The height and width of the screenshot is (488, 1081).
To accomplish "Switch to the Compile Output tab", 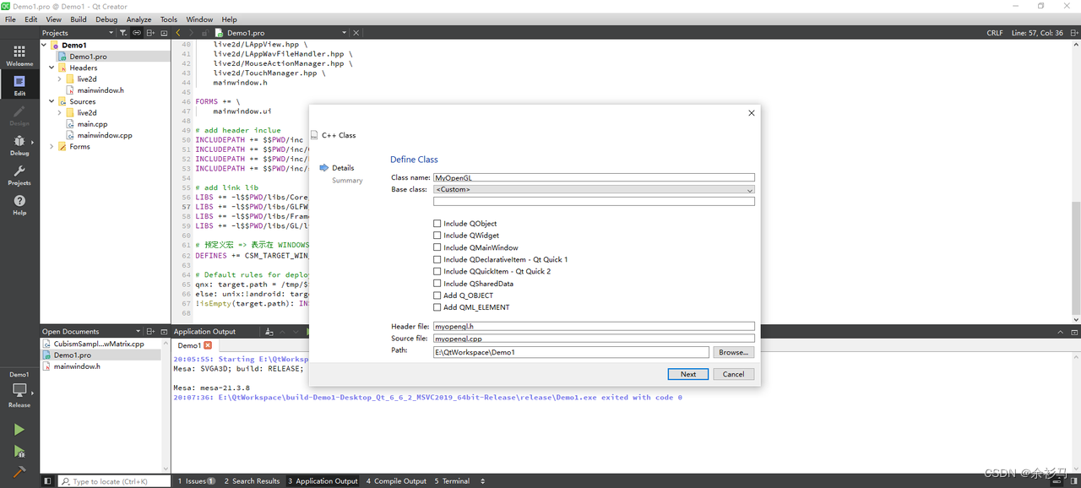I will pyautogui.click(x=396, y=481).
